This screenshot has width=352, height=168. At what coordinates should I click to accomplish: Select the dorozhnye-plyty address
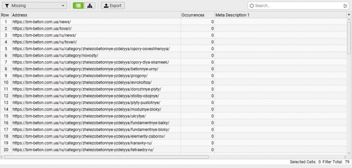point(87,89)
